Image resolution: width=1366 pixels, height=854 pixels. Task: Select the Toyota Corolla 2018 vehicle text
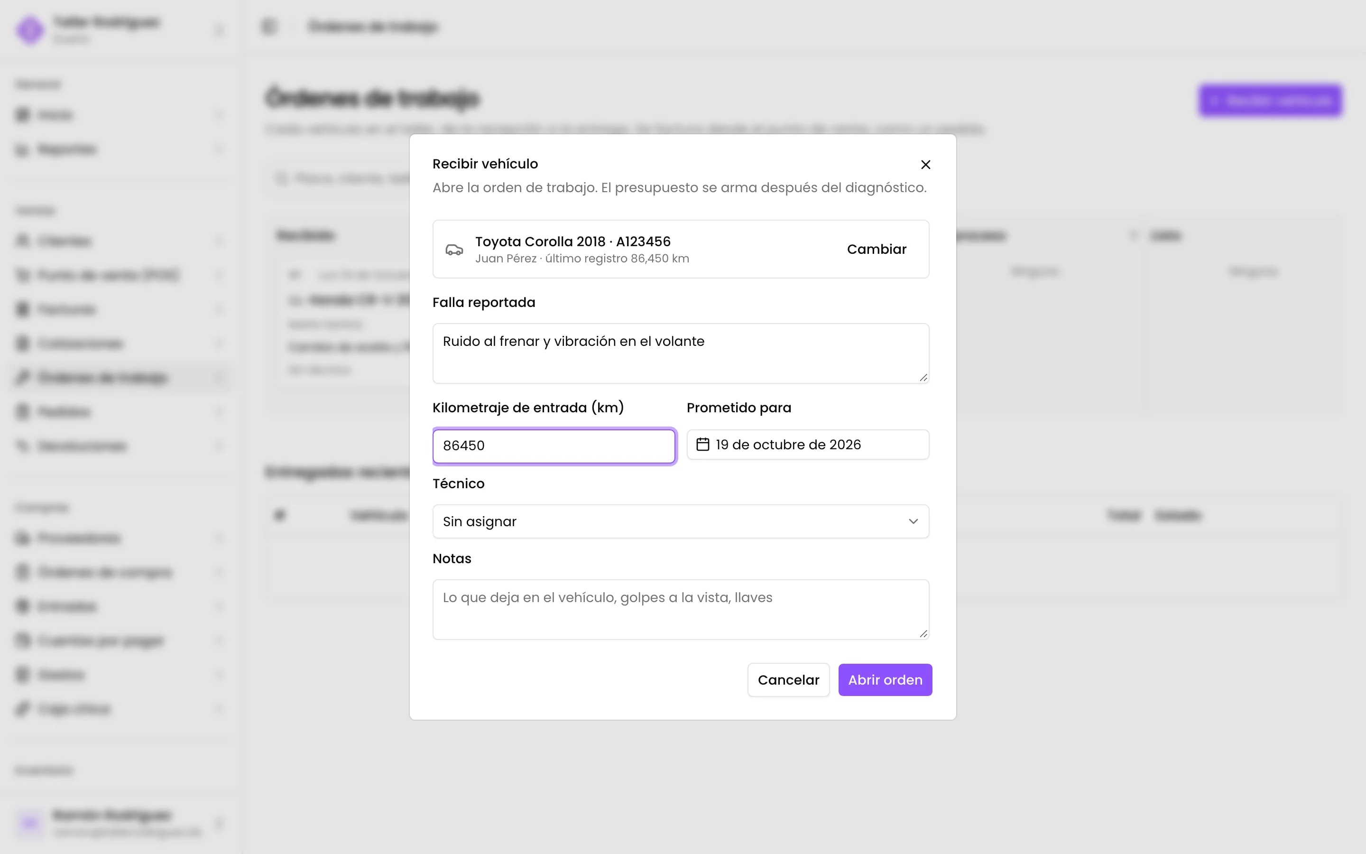573,242
